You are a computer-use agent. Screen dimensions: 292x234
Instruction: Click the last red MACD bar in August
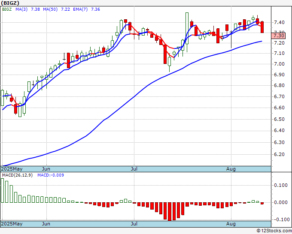(x=262, y=203)
